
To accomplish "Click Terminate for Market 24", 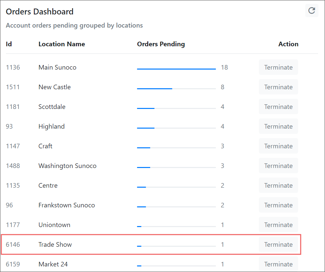I will (278, 264).
